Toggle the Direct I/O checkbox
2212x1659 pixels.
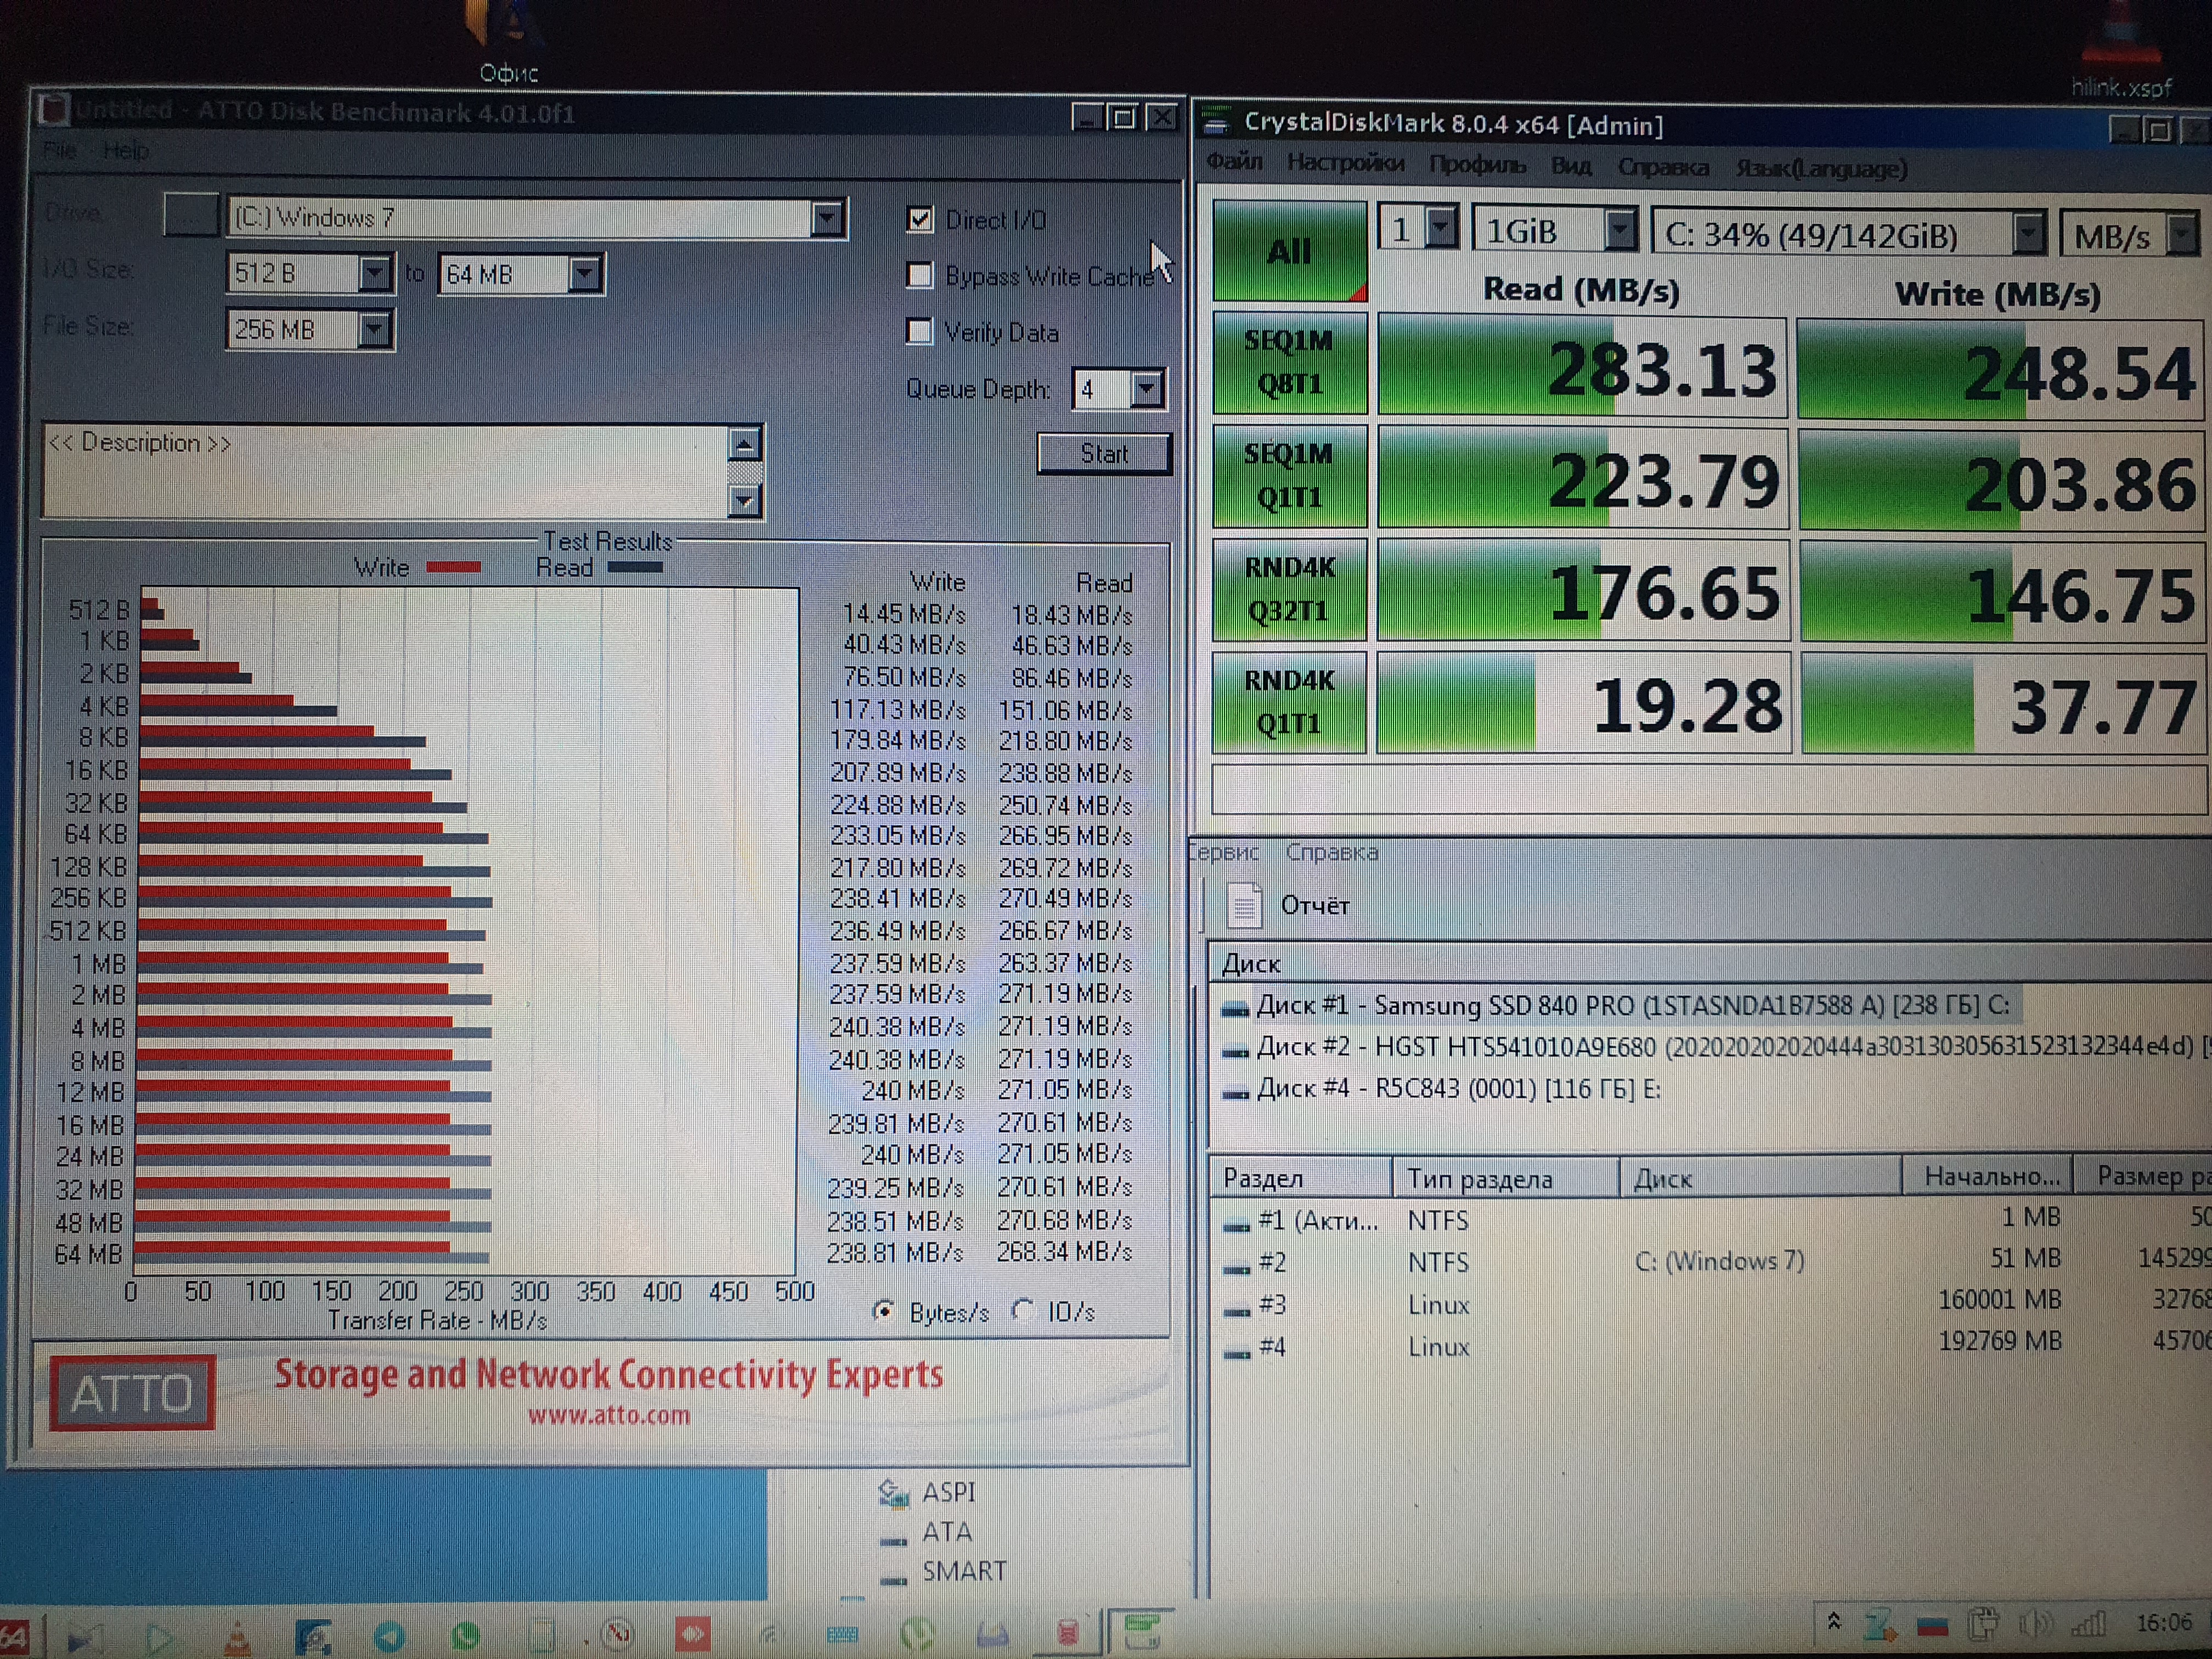pyautogui.click(x=920, y=219)
